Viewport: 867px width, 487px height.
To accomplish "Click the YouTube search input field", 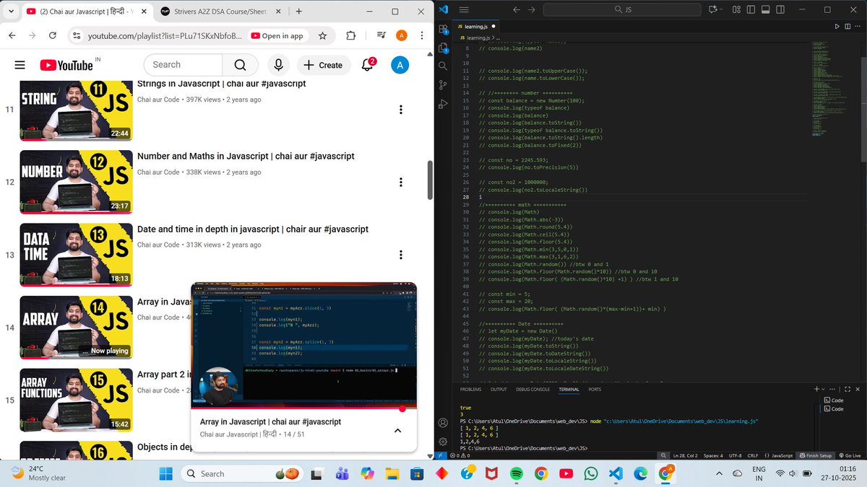I will tap(184, 65).
